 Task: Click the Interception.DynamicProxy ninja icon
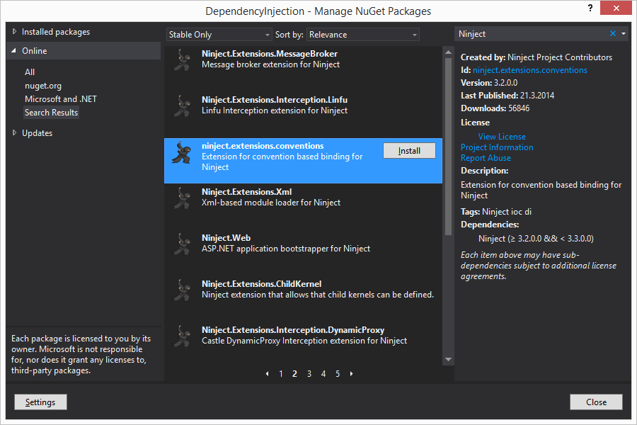tap(182, 336)
